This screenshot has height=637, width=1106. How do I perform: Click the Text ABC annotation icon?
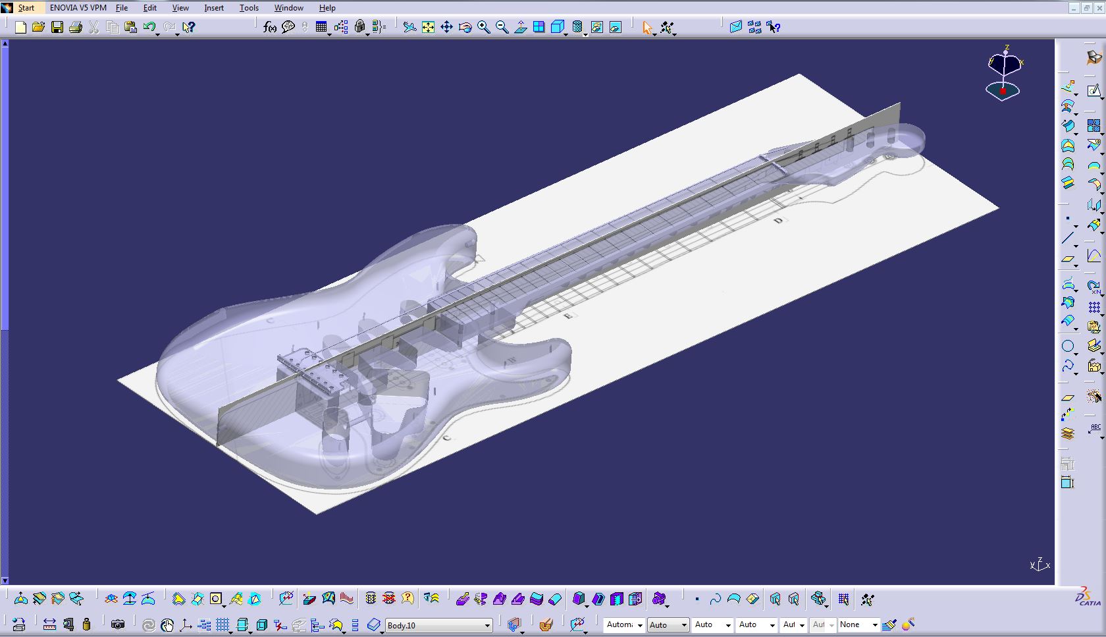tap(1093, 429)
